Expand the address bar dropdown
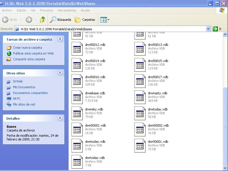The width and height of the screenshot is (228, 171). (x=208, y=29)
